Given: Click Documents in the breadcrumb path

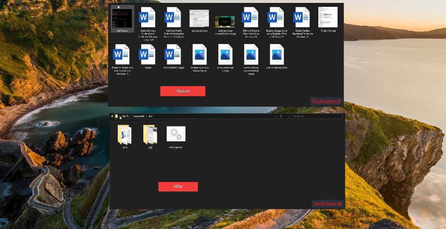Looking at the screenshot, I should [x=139, y=116].
